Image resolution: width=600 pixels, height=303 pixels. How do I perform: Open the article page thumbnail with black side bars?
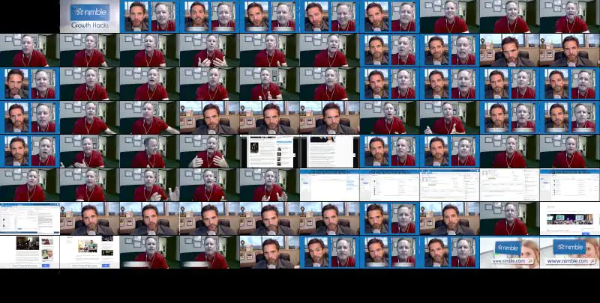330,151
